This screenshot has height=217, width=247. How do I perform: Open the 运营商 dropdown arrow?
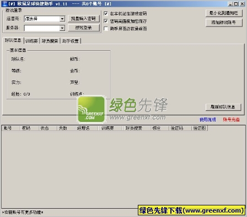62,19
